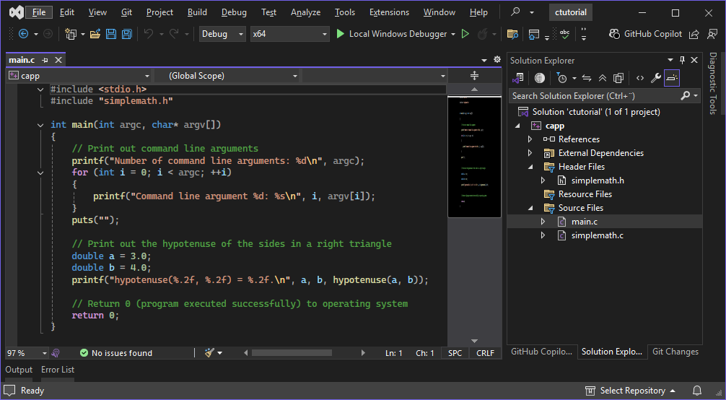Click the Solution Explorer search magnifier icon
Screen dimensions: 726x400
click(686, 95)
